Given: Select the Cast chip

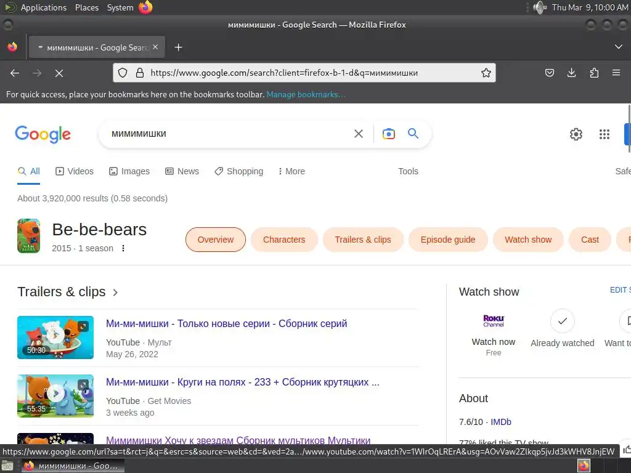Looking at the screenshot, I should tap(590, 240).
